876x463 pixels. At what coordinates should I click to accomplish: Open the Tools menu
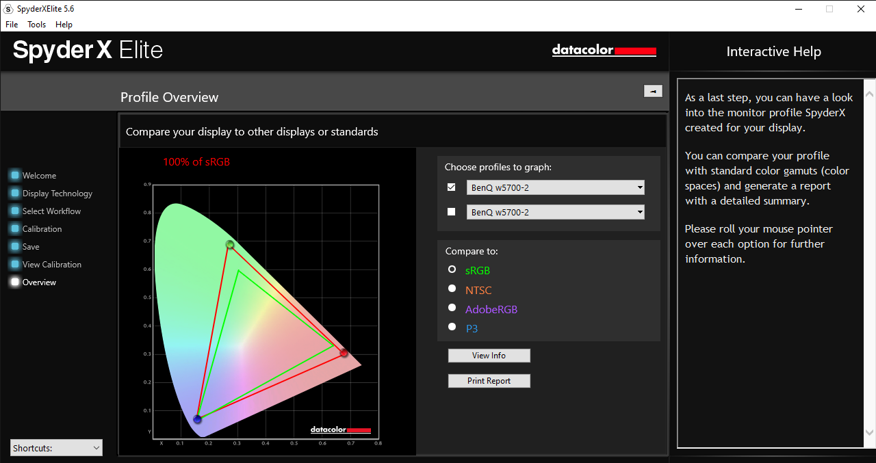tap(37, 25)
